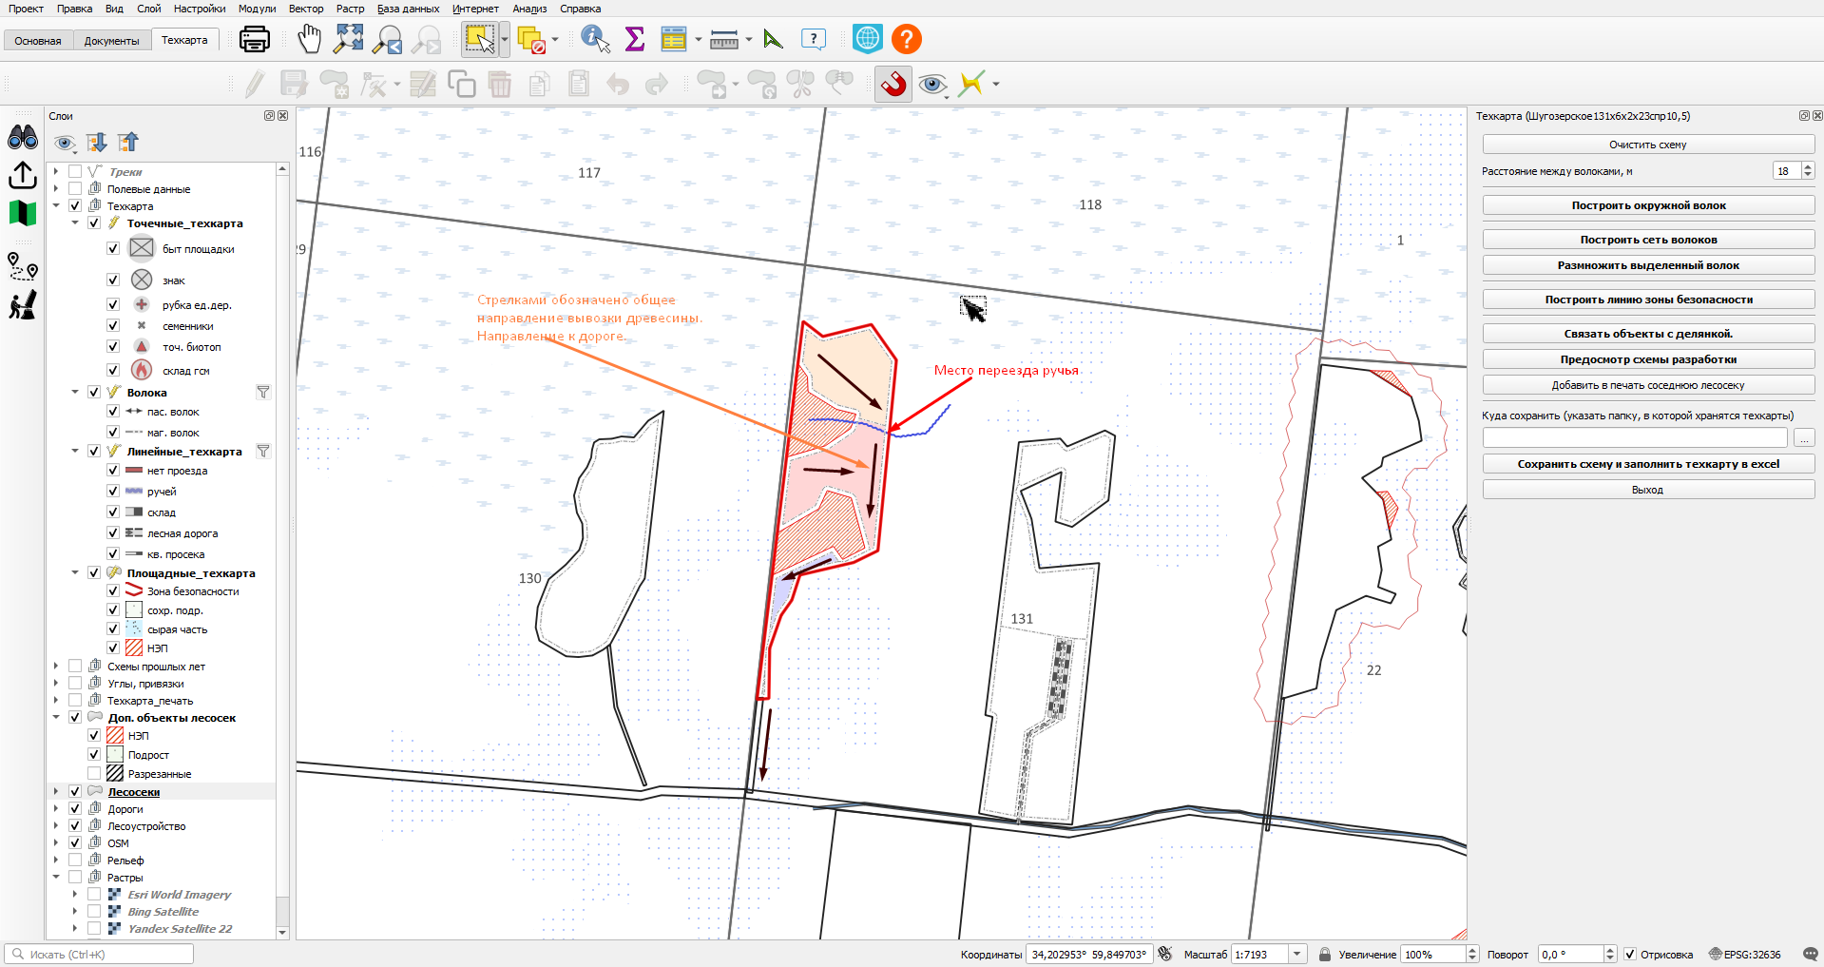1824x967 pixels.
Task: Click the globe internet icon
Action: pos(867,39)
